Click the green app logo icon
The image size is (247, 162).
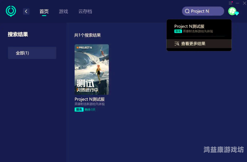11,11
